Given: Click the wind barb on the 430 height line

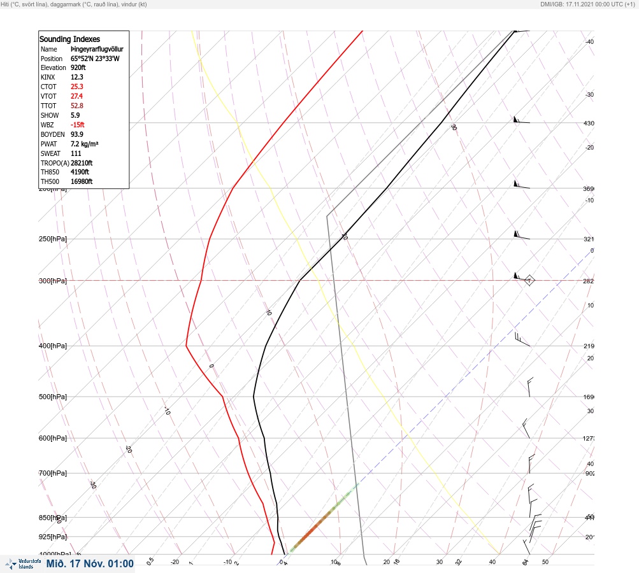Looking at the screenshot, I should [x=522, y=120].
